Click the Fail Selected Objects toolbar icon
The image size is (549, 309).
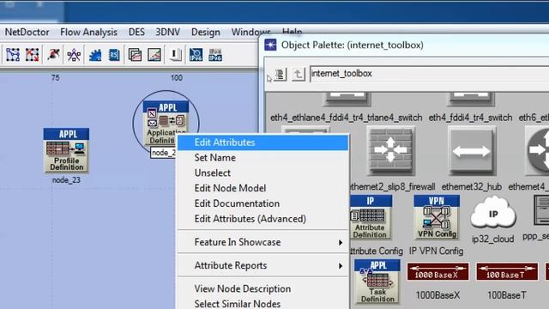pyautogui.click(x=33, y=55)
